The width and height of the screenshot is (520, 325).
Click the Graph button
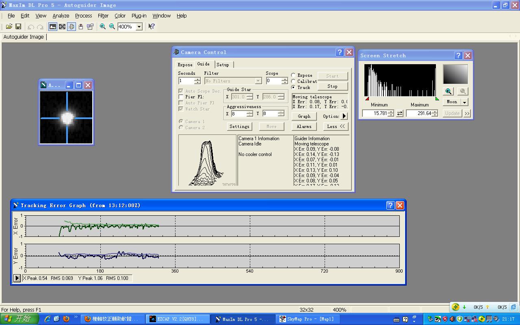[304, 116]
